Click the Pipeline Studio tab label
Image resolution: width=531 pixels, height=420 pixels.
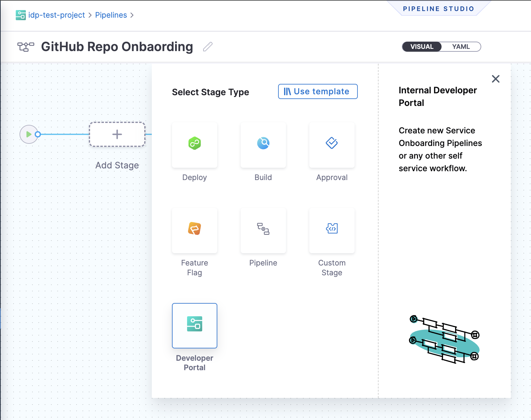(438, 9)
